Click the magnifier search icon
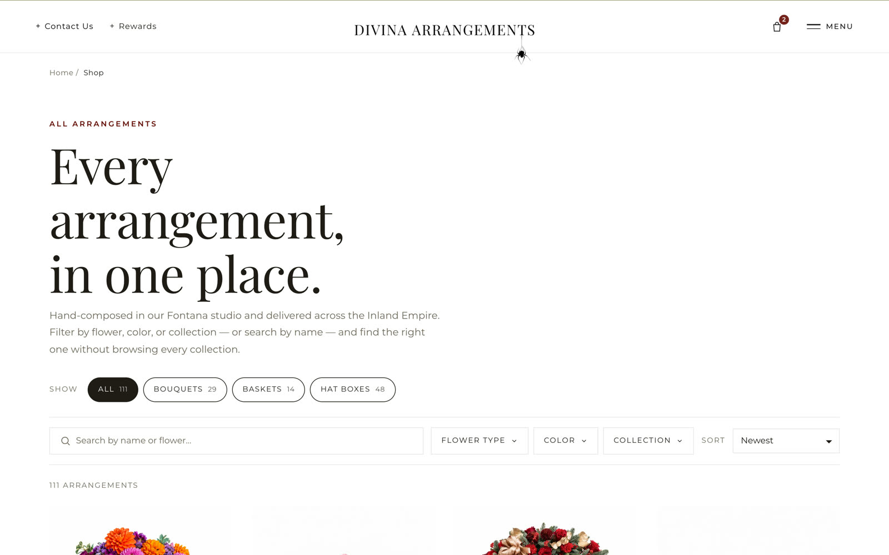Viewport: 889px width, 555px height. coord(66,441)
